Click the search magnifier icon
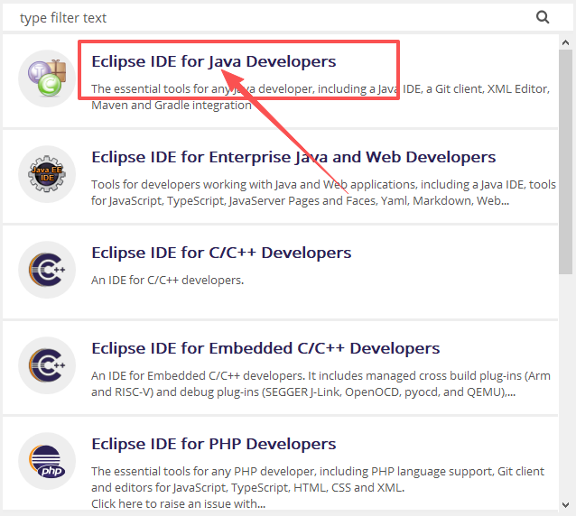This screenshot has height=516, width=576. pos(543,17)
